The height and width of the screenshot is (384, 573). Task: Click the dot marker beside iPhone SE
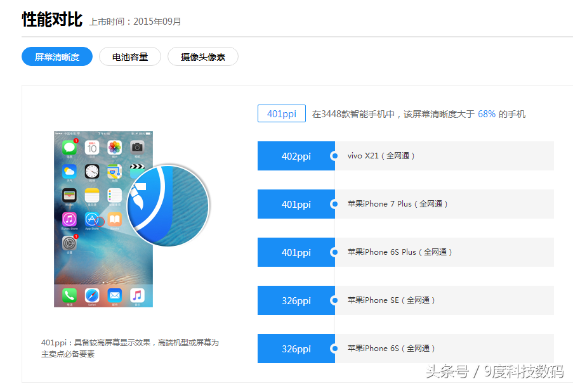click(x=334, y=300)
